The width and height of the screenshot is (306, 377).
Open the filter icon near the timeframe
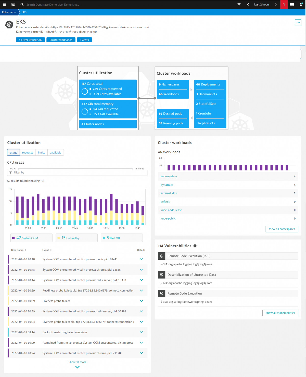pyautogui.click(x=239, y=4)
